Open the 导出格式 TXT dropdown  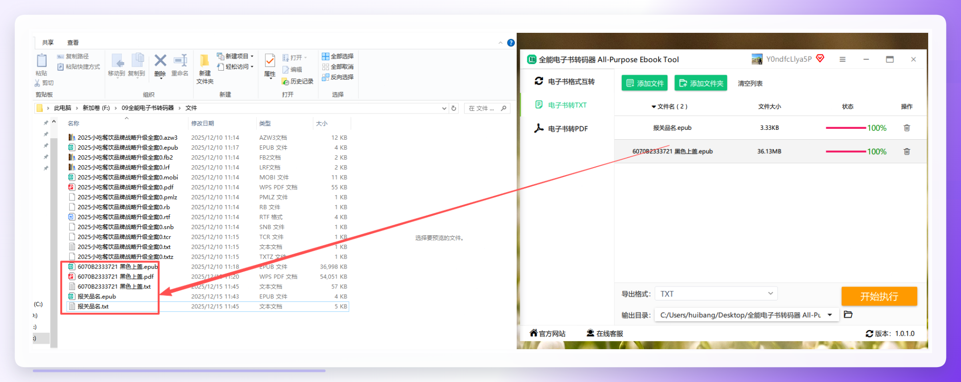click(x=716, y=294)
